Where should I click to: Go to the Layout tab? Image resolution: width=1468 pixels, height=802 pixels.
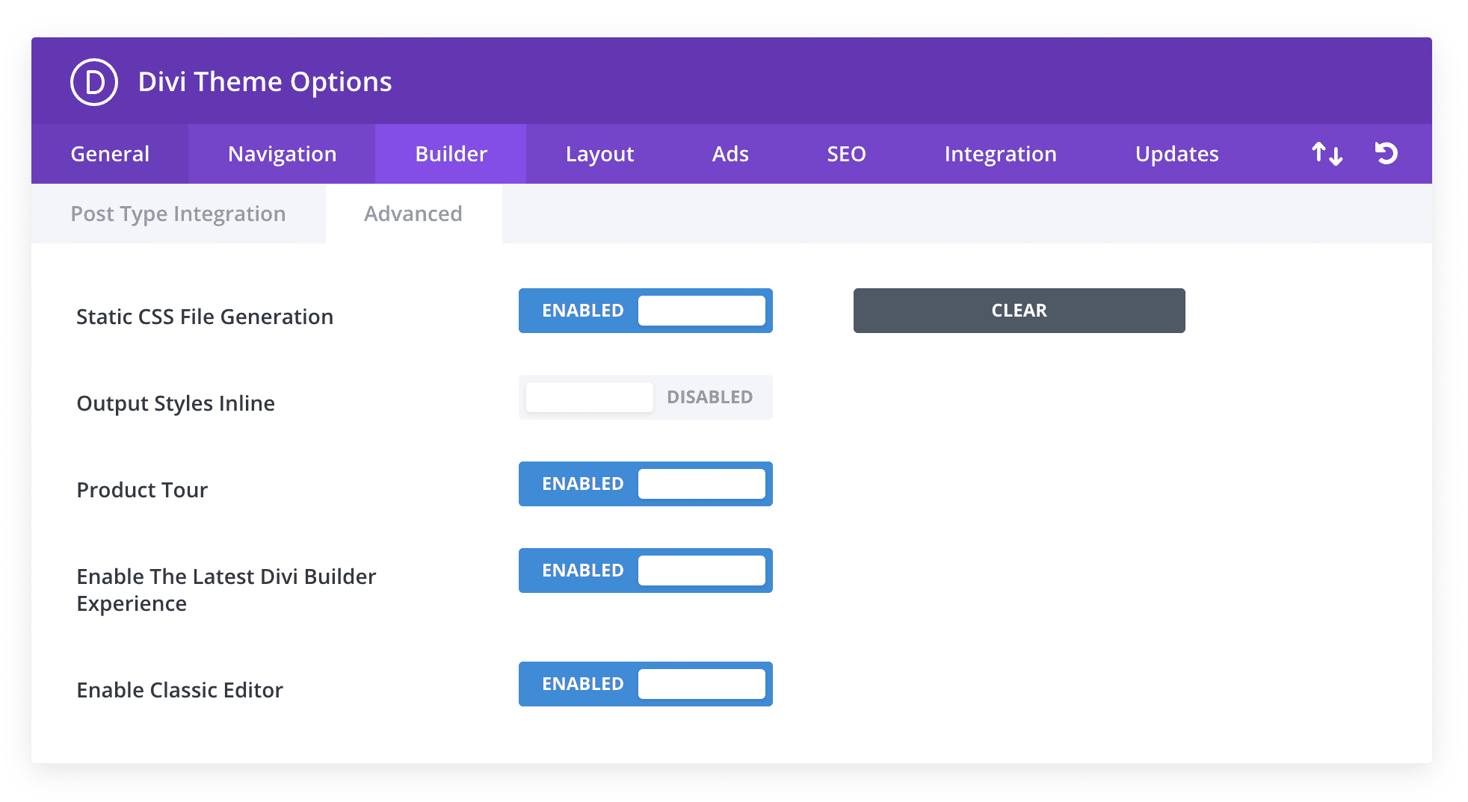599,154
